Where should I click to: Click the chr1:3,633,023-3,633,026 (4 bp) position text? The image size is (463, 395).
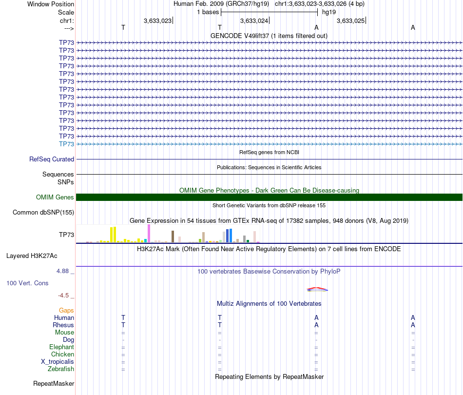320,4
